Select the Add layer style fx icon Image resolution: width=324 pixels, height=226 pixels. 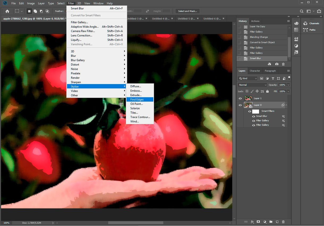tap(252, 222)
